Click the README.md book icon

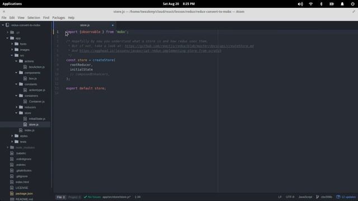click(12, 199)
